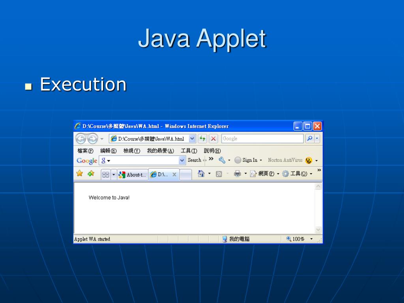The image size is (404, 303).
Task: Close the D:\... tab with X
Action: (x=174, y=174)
